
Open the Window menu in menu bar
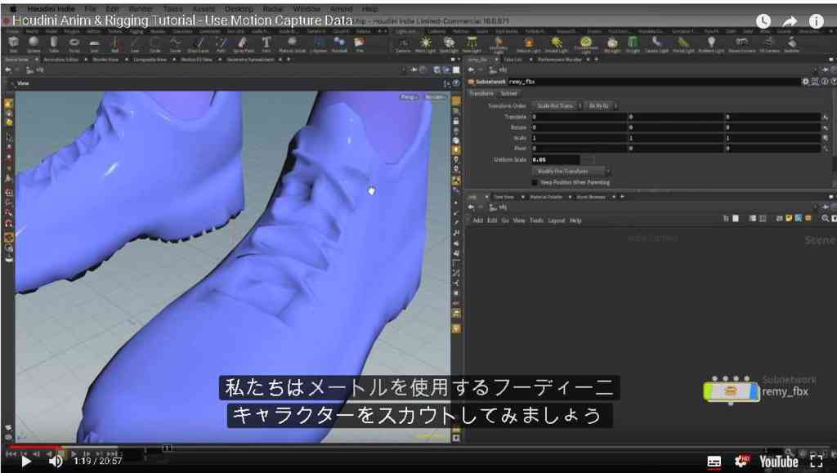click(x=307, y=9)
